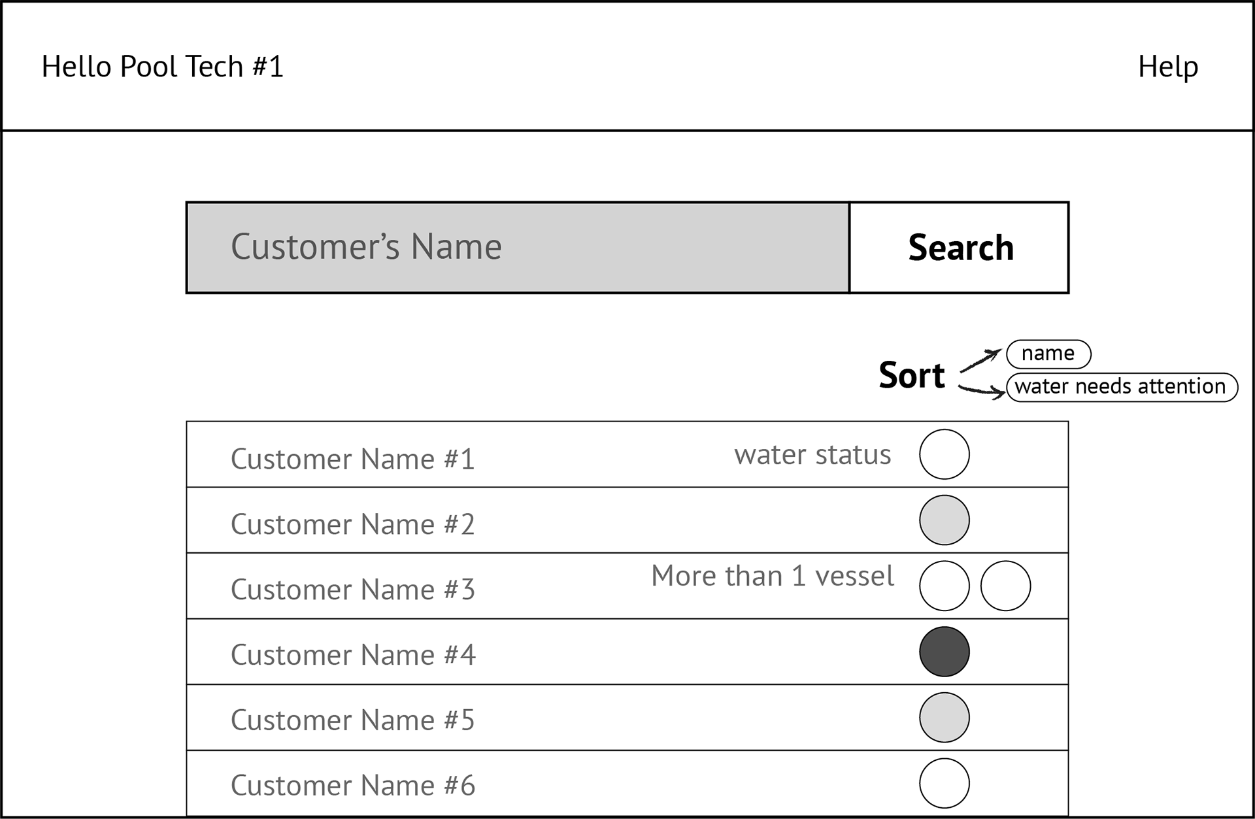Open Customer Name #3 entry

(x=352, y=590)
